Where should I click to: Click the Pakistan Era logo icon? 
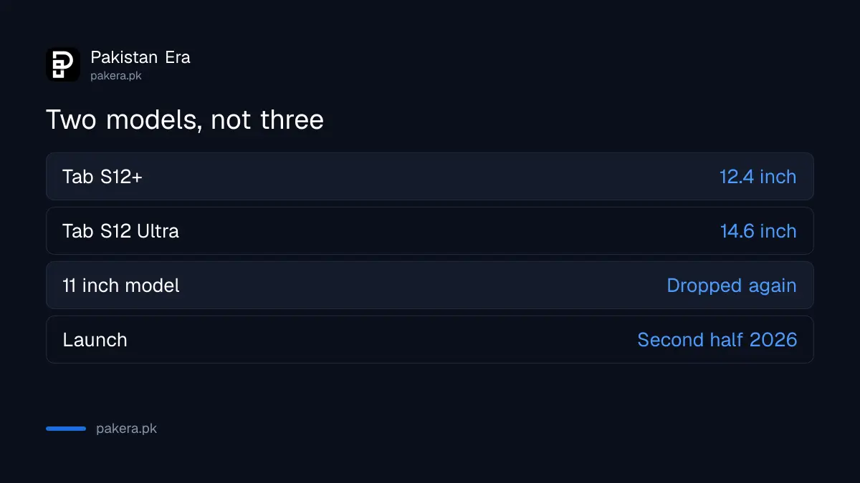click(63, 64)
